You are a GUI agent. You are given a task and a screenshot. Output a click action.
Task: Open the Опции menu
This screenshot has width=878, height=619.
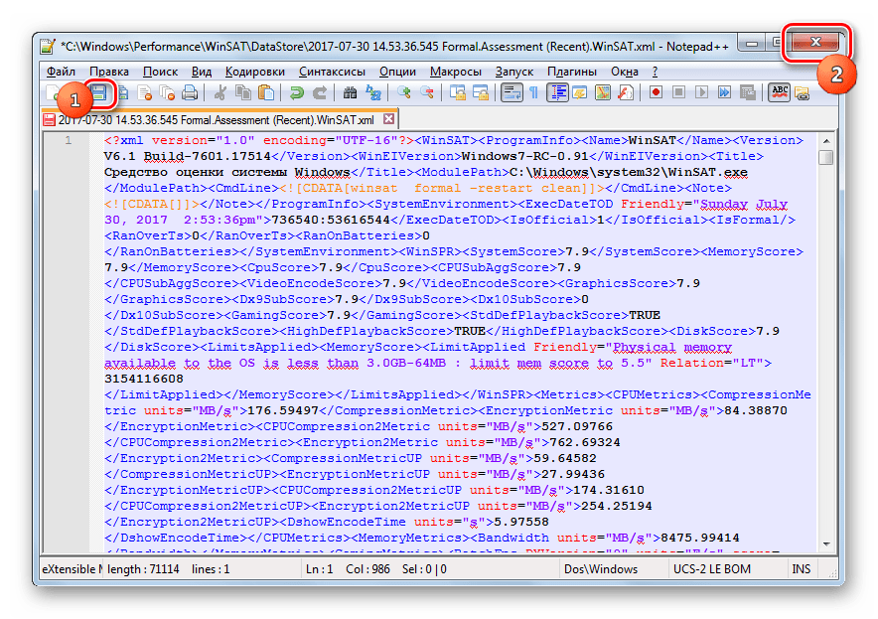pyautogui.click(x=397, y=72)
